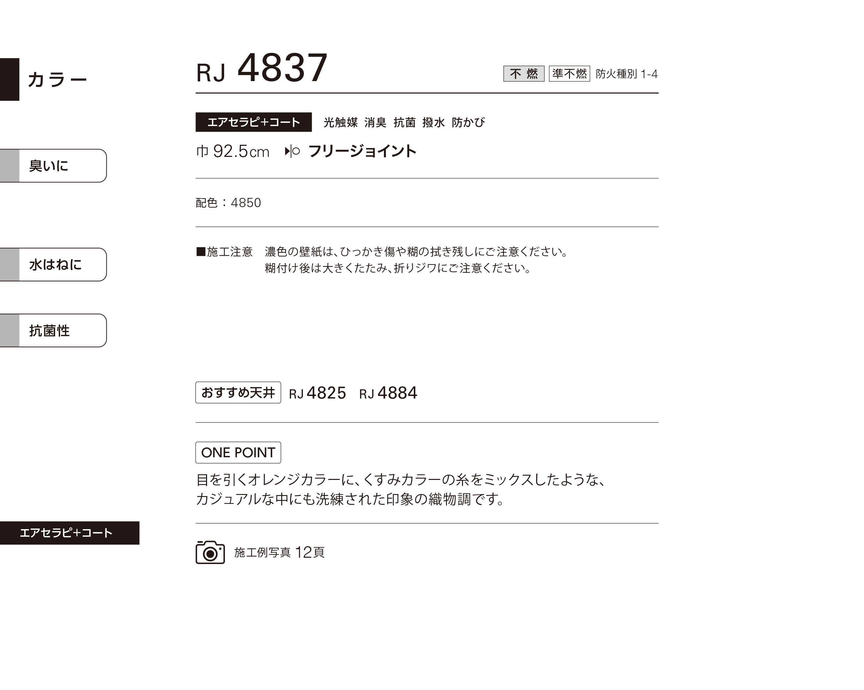864x690 pixels.
Task: Open the 水はねに side tab
Action: (x=53, y=264)
